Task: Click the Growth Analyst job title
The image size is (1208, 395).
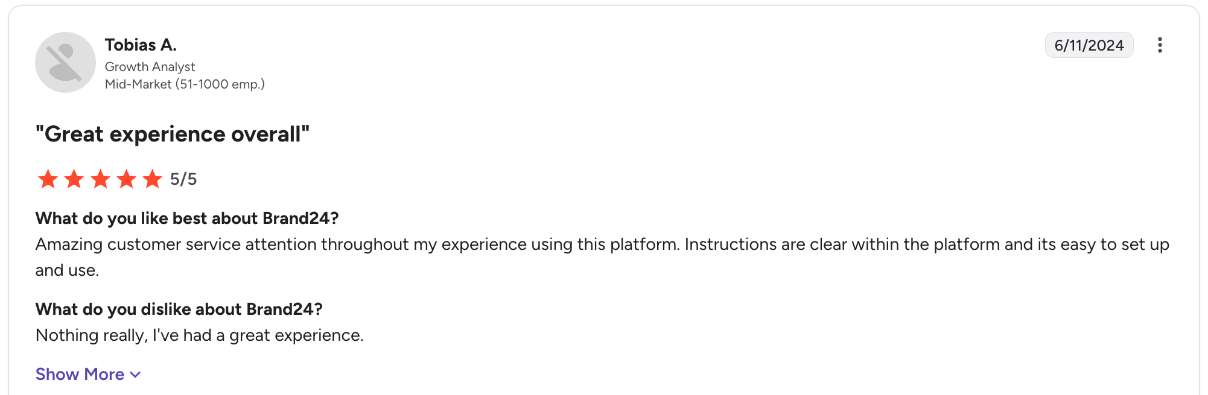Action: 150,66
